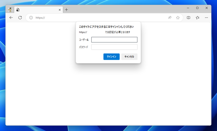Toggle split screen view icon
This screenshot has height=131, width=217.
coord(189,18)
